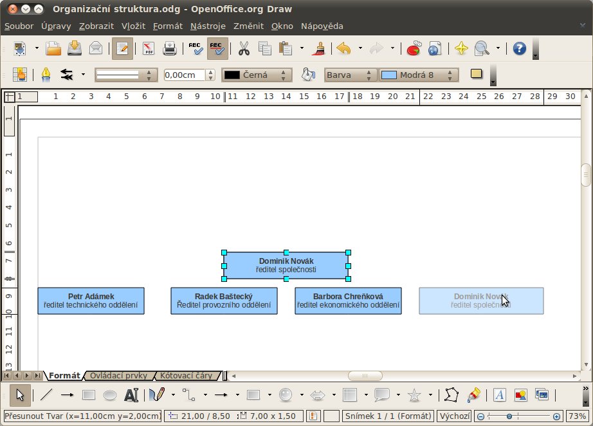Viewport: 593px width, 426px height.
Task: Open the Styles and Formatting window
Action: pos(20,75)
